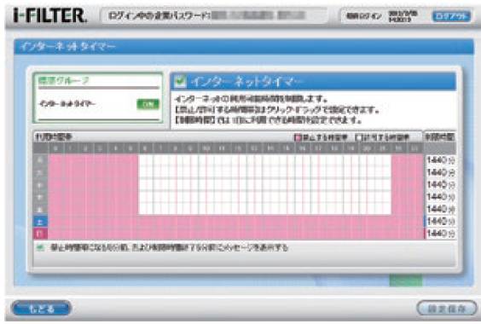
Task: Select the pink 禁止する時間帯 swatch
Action: pos(297,137)
